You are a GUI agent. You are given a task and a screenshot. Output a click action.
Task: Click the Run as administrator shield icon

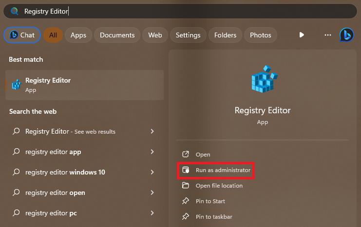(185, 170)
